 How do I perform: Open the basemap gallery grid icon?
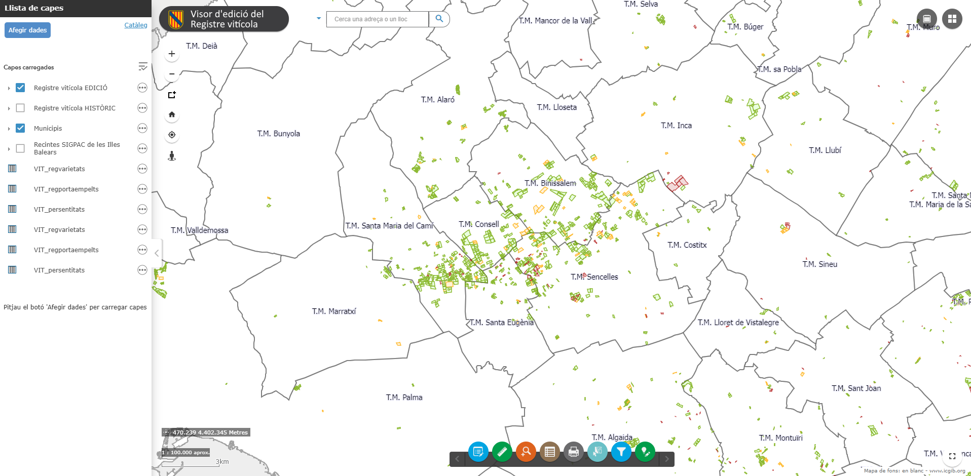pyautogui.click(x=952, y=19)
